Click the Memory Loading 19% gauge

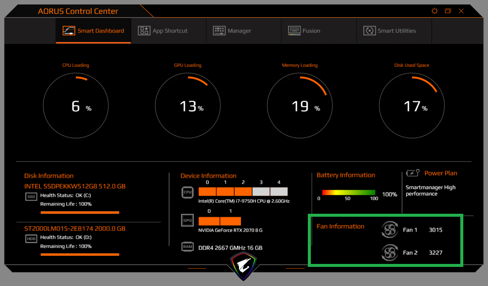coord(300,106)
